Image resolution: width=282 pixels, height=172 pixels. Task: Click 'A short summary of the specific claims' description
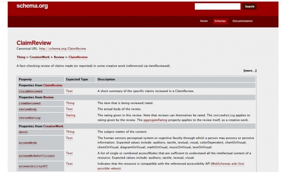pos(146,91)
